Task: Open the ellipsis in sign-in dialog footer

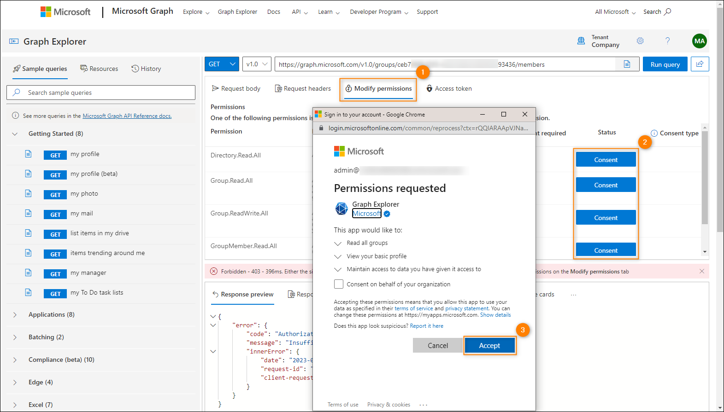Action: point(424,405)
